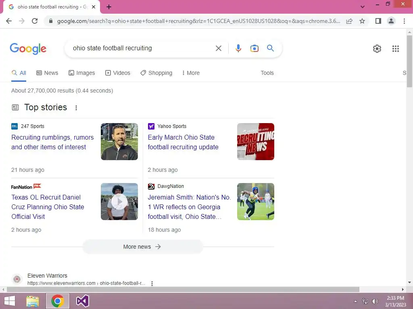Viewport: 413px width, 309px height.
Task: Open Texas OL Recruit Daniel Cruz story
Action: [x=48, y=207]
